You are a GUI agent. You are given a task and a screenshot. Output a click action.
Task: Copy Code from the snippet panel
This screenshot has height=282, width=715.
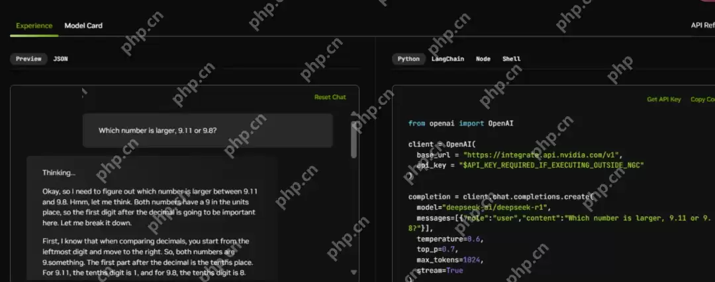tap(702, 99)
